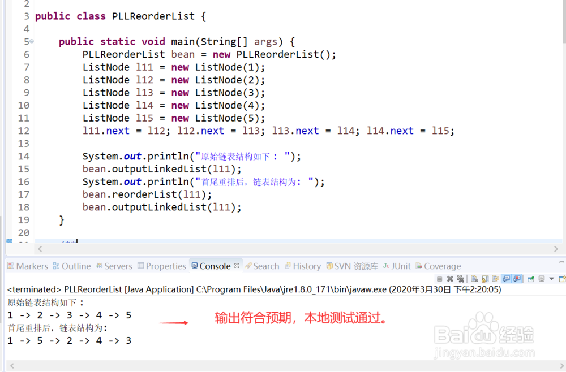The image size is (566, 372).
Task: Remove all terminated launches (double X icon)
Action: 461,279
